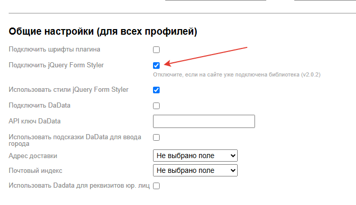Uncheck 'Использовать стили jQuery Form Styler' checkbox
The width and height of the screenshot is (356, 205).
156,90
